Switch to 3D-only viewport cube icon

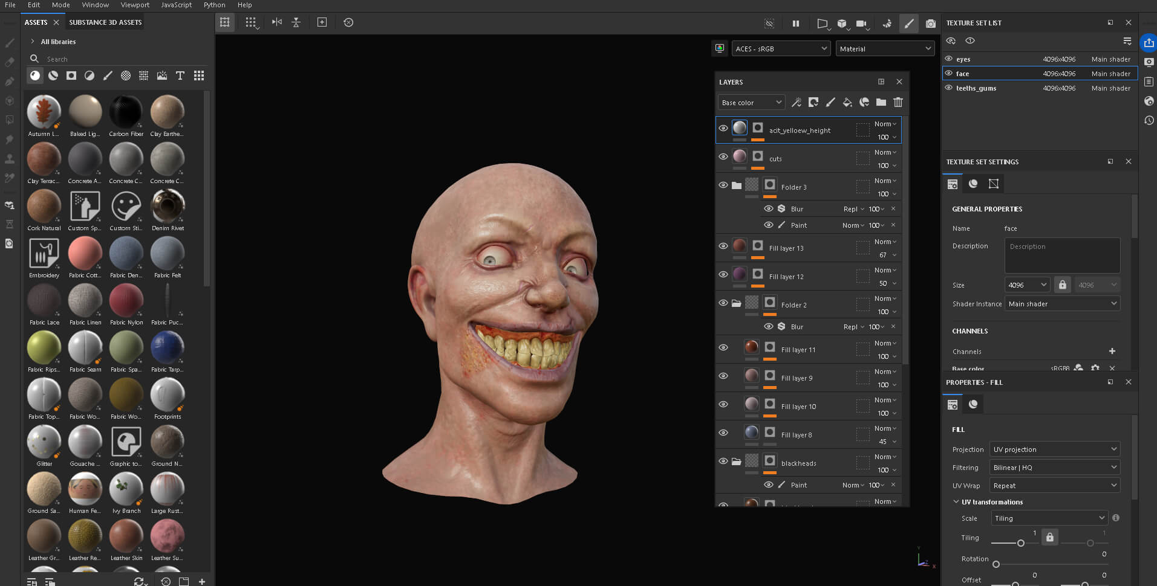pos(842,24)
